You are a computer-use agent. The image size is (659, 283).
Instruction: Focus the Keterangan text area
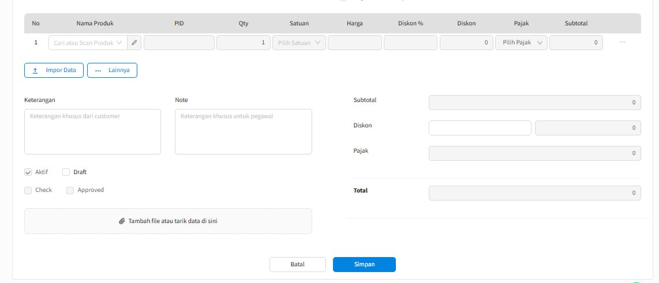pyautogui.click(x=92, y=132)
